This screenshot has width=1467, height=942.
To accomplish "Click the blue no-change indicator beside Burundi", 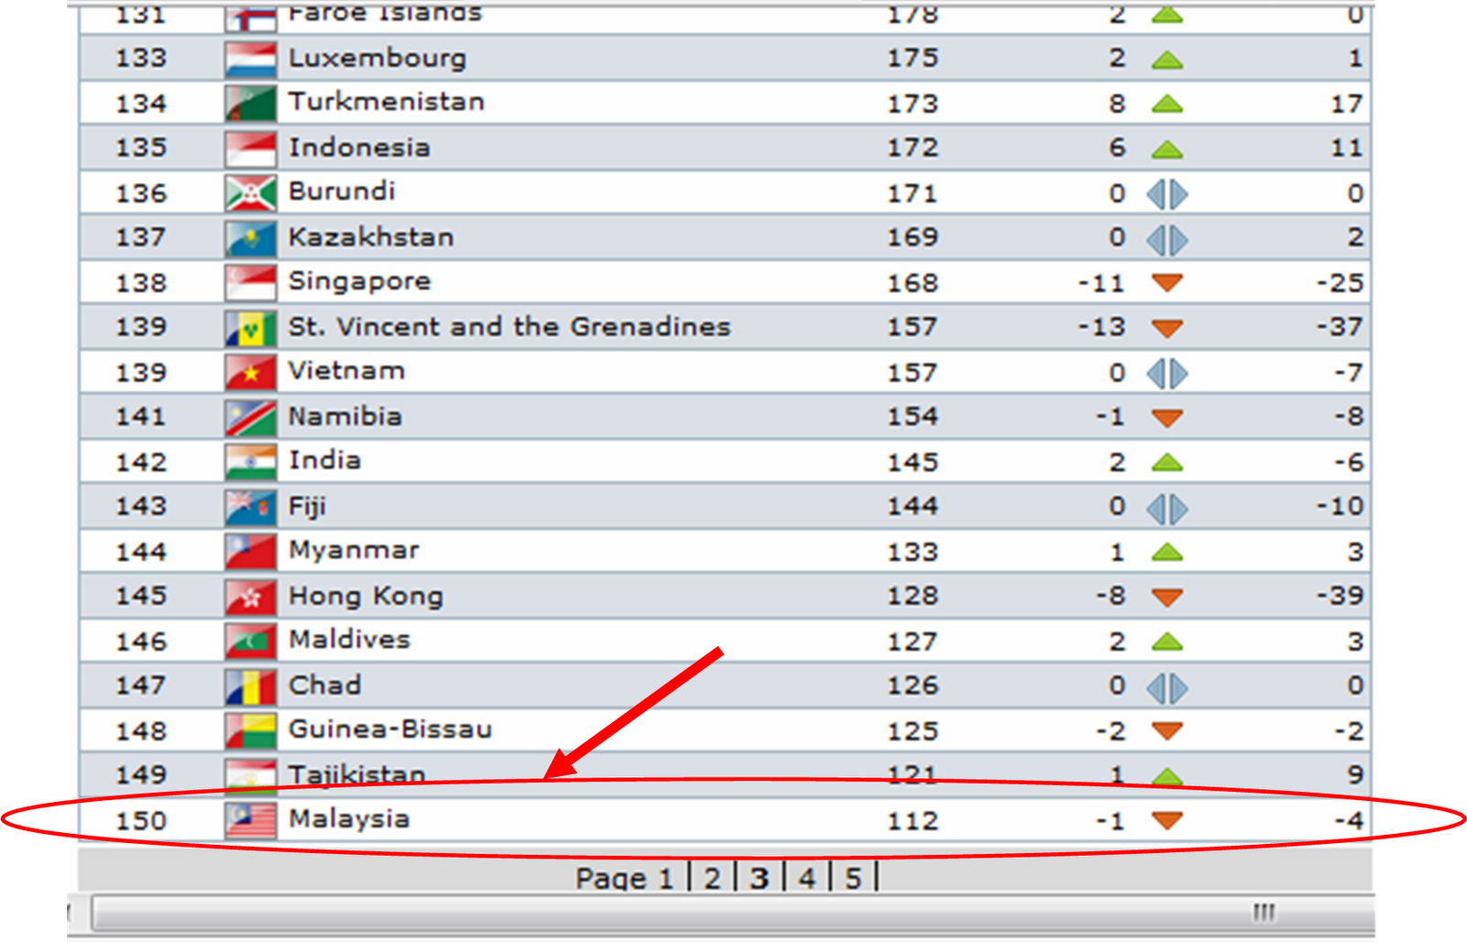I will coord(1166,192).
